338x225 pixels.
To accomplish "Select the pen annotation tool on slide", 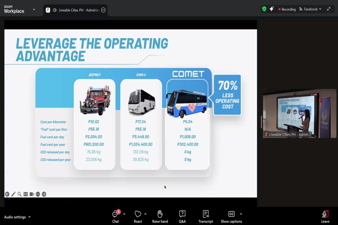I will 13,194.
